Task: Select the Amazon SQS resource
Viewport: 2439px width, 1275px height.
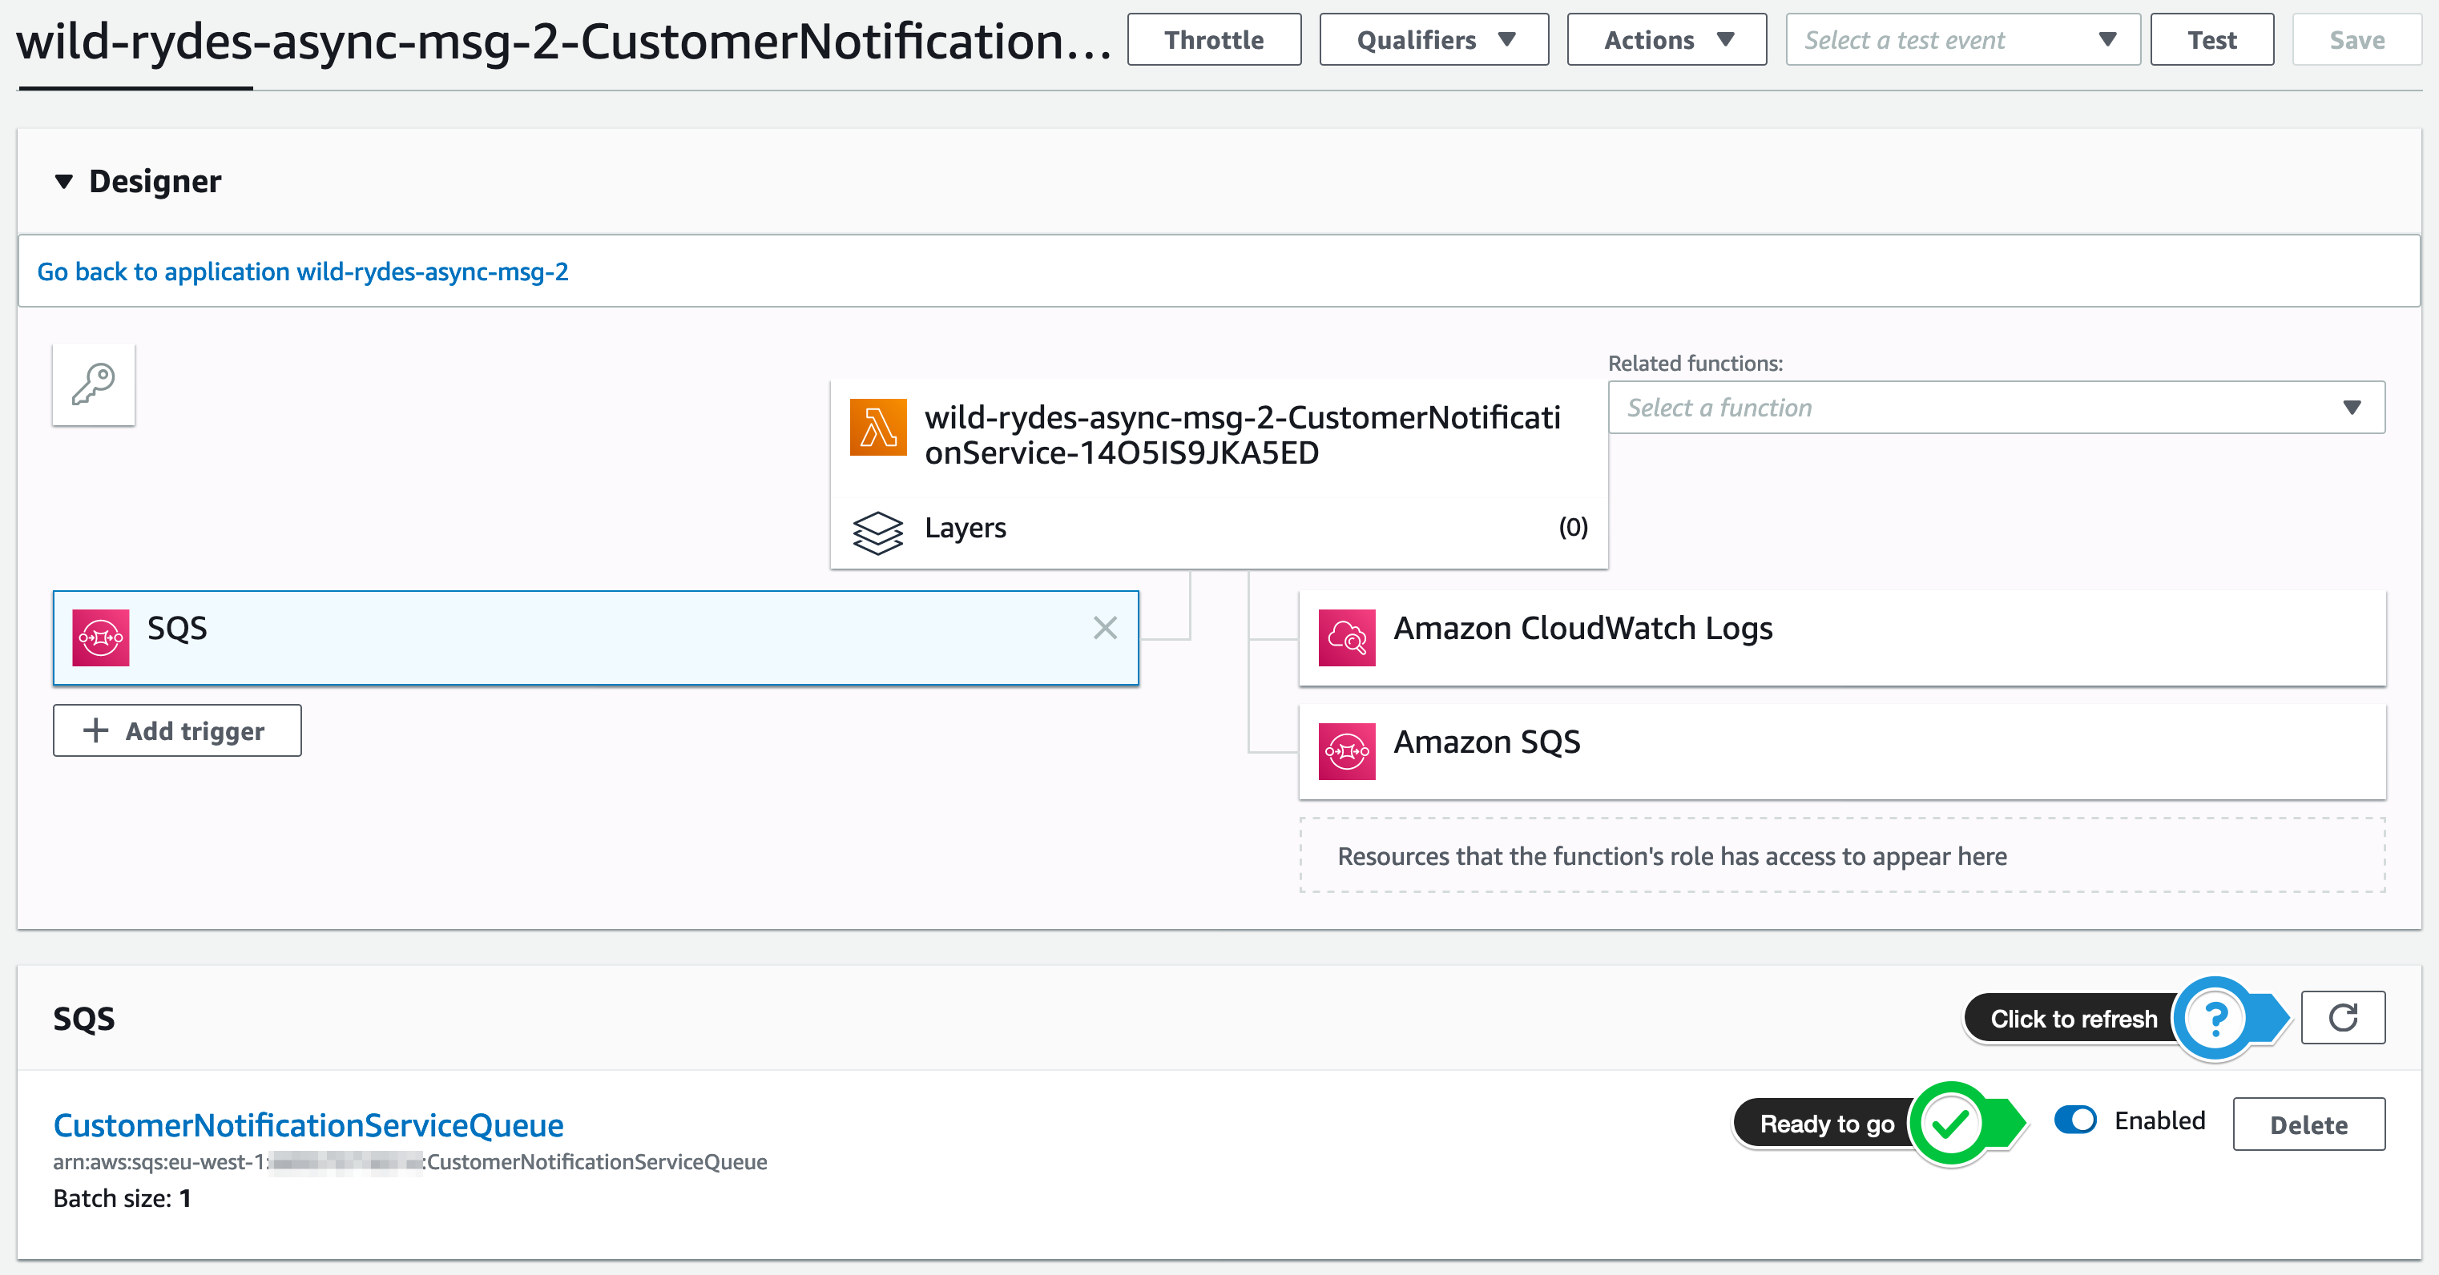Action: 1841,751
